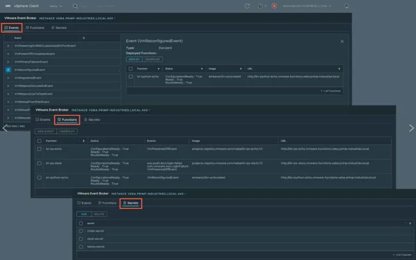Check kn-python-echo in event detail table

tap(131, 76)
